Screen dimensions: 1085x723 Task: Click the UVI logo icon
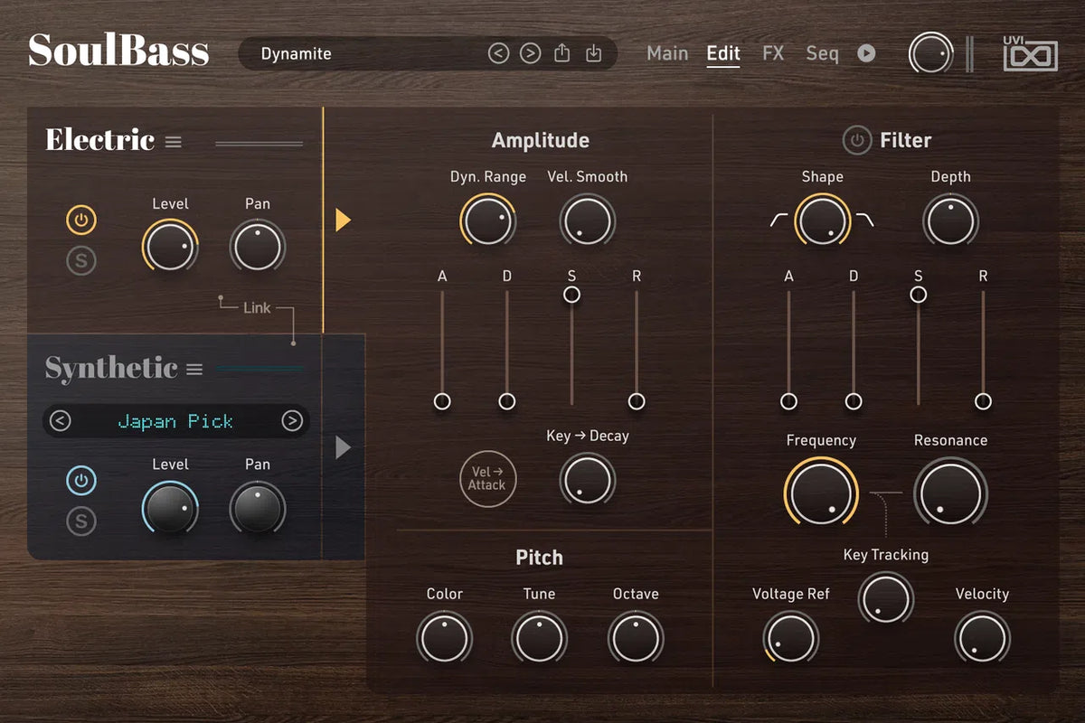click(x=1029, y=53)
